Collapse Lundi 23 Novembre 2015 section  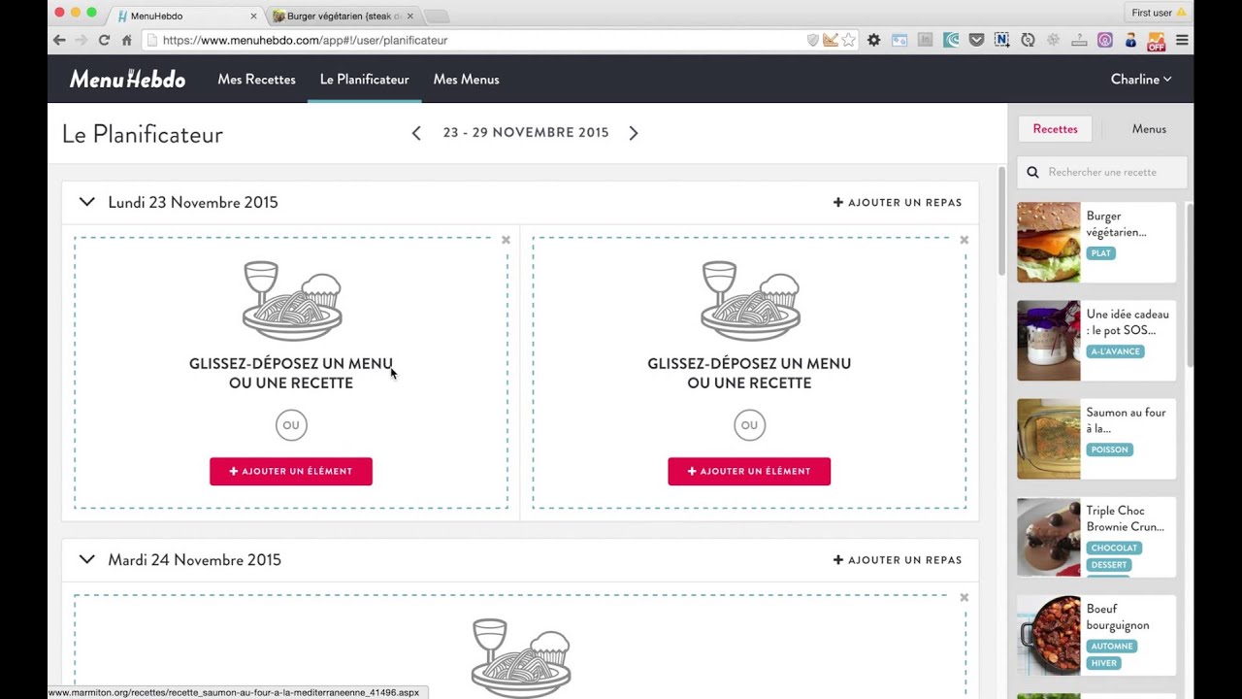tap(87, 202)
